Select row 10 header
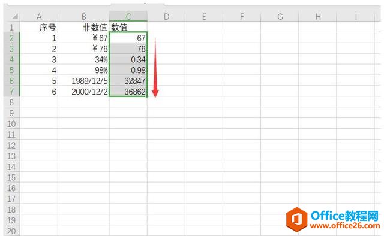Viewport: 384px width, 236px height. [x=11, y=123]
